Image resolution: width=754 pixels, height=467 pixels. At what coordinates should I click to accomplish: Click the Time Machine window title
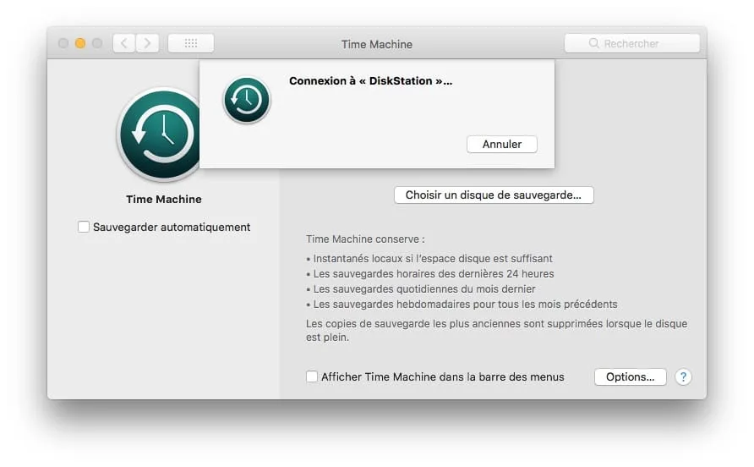[x=377, y=44]
